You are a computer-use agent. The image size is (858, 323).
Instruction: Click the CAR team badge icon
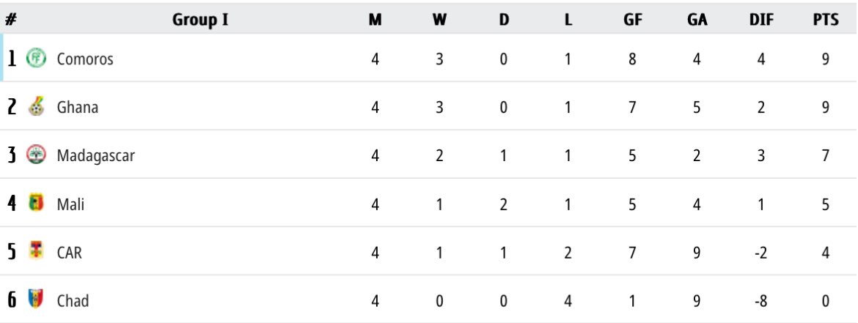36,251
